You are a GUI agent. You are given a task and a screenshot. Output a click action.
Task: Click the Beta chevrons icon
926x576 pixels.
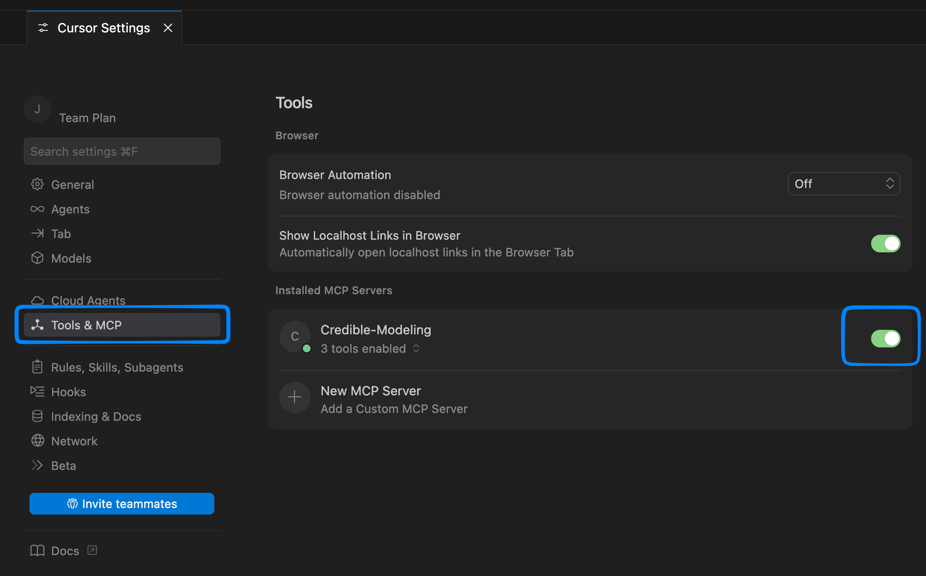(37, 465)
